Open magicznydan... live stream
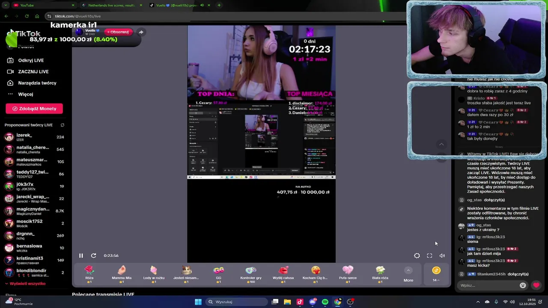 coord(34,211)
